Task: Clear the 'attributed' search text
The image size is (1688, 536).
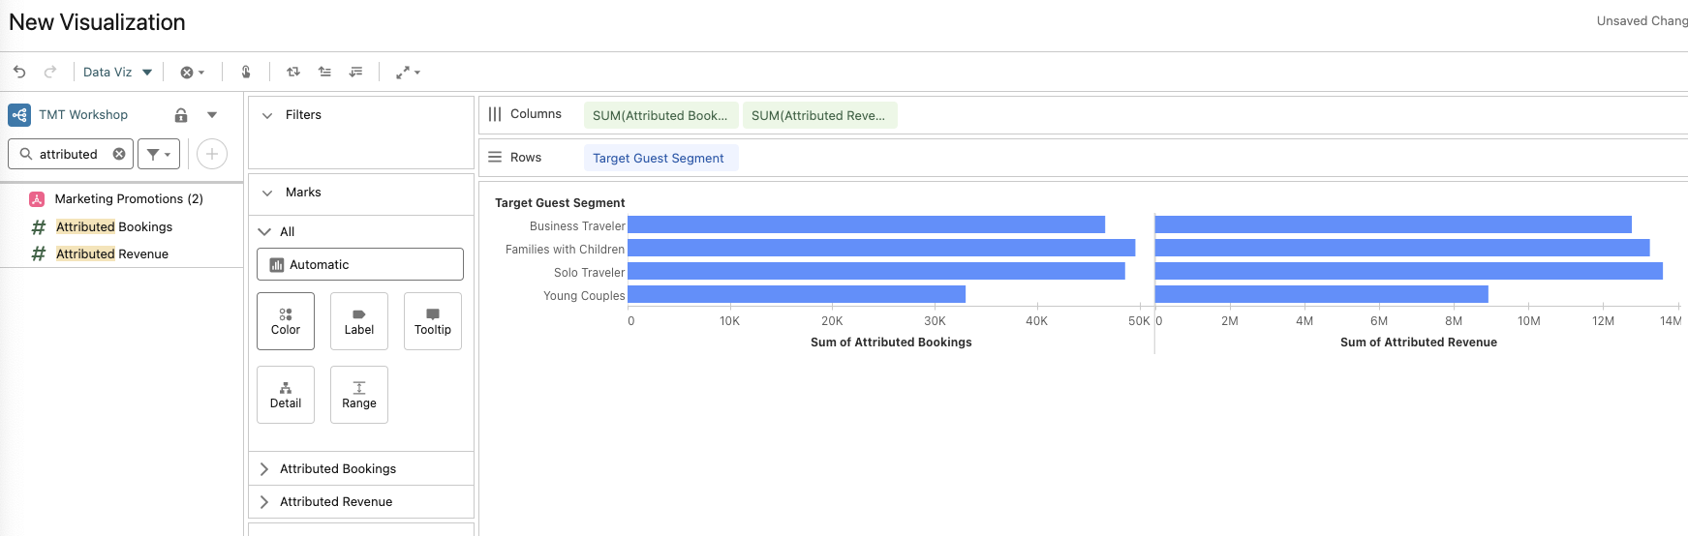Action: [119, 154]
